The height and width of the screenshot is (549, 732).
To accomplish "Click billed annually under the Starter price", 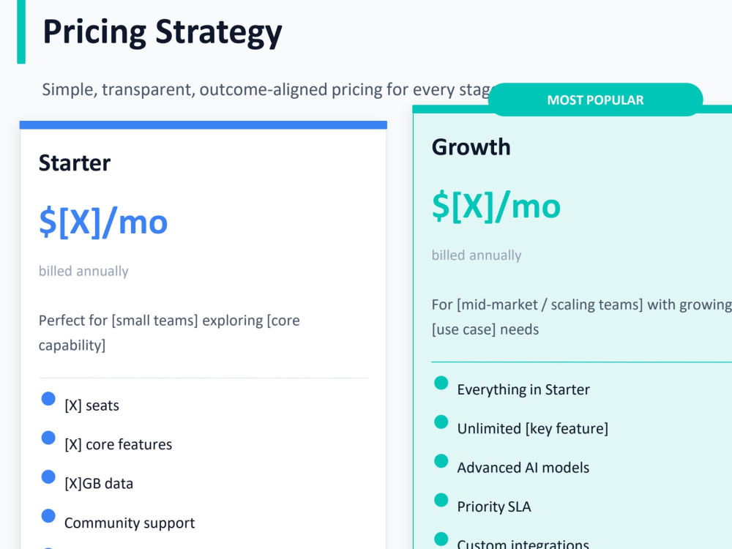I will coord(83,272).
